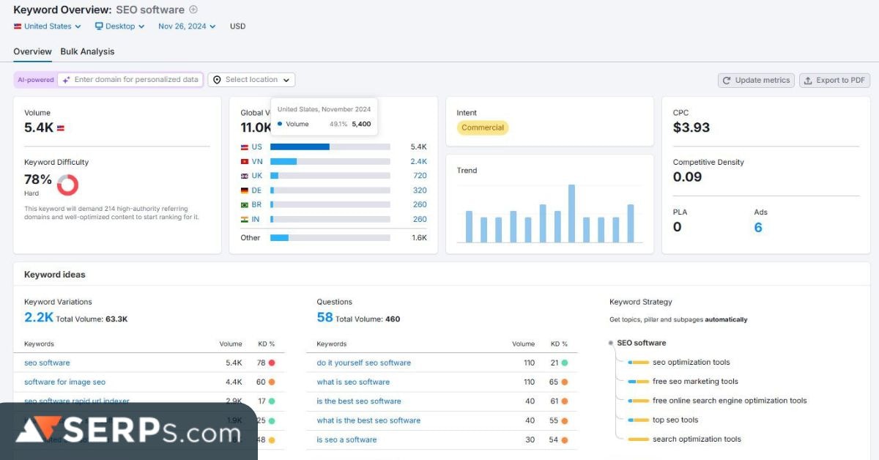Image resolution: width=879 pixels, height=460 pixels.
Task: Open what is the best seo software question
Action: click(368, 420)
